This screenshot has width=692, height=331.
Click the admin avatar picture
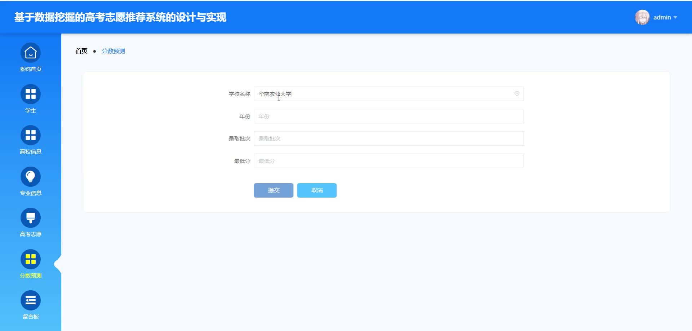pyautogui.click(x=643, y=17)
